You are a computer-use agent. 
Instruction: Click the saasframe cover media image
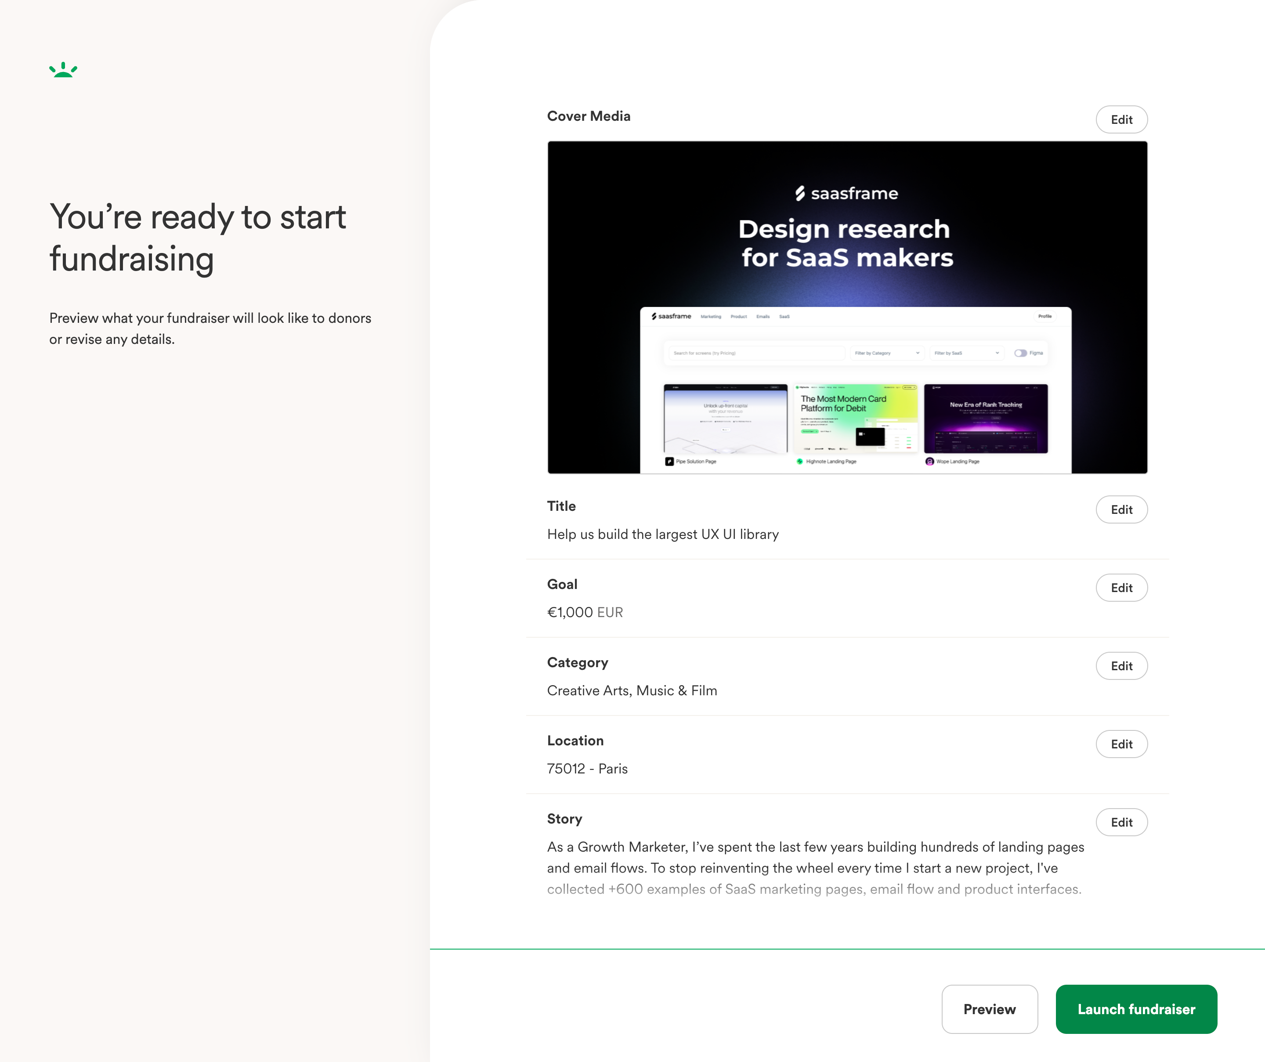[847, 307]
